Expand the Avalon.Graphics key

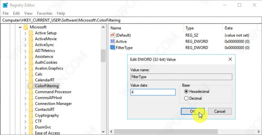tap(26, 68)
